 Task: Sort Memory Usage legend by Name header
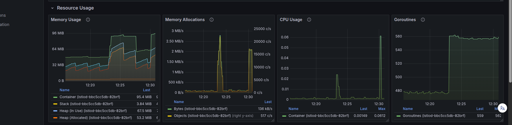pyautogui.click(x=65, y=90)
